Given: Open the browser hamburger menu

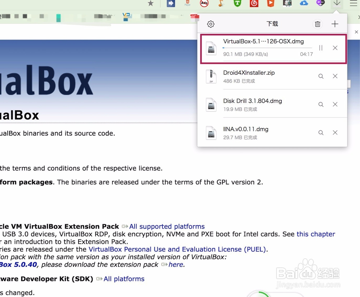Looking at the screenshot, I should coord(354,3).
